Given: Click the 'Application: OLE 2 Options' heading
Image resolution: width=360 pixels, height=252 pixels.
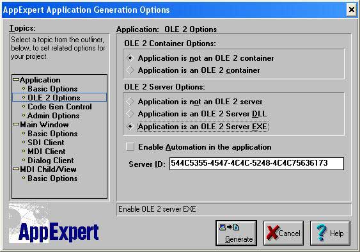Looking at the screenshot, I should [166, 29].
